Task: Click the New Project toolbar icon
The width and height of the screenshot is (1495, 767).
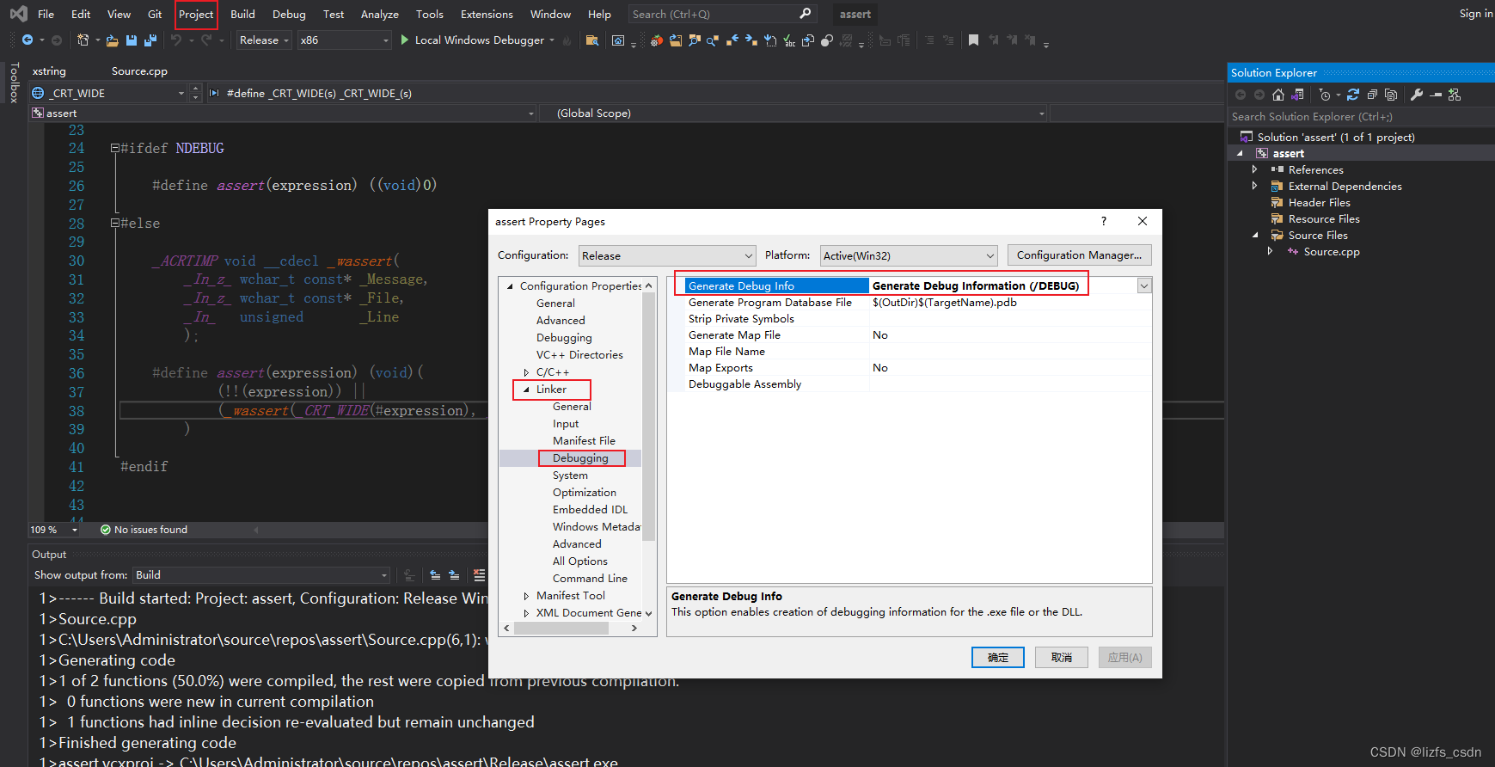Action: (x=83, y=40)
